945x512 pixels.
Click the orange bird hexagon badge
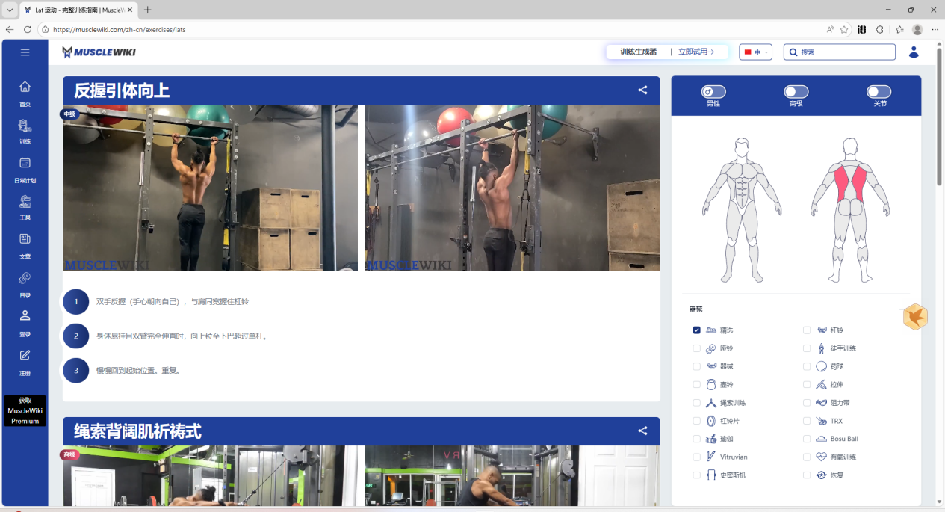tap(915, 317)
